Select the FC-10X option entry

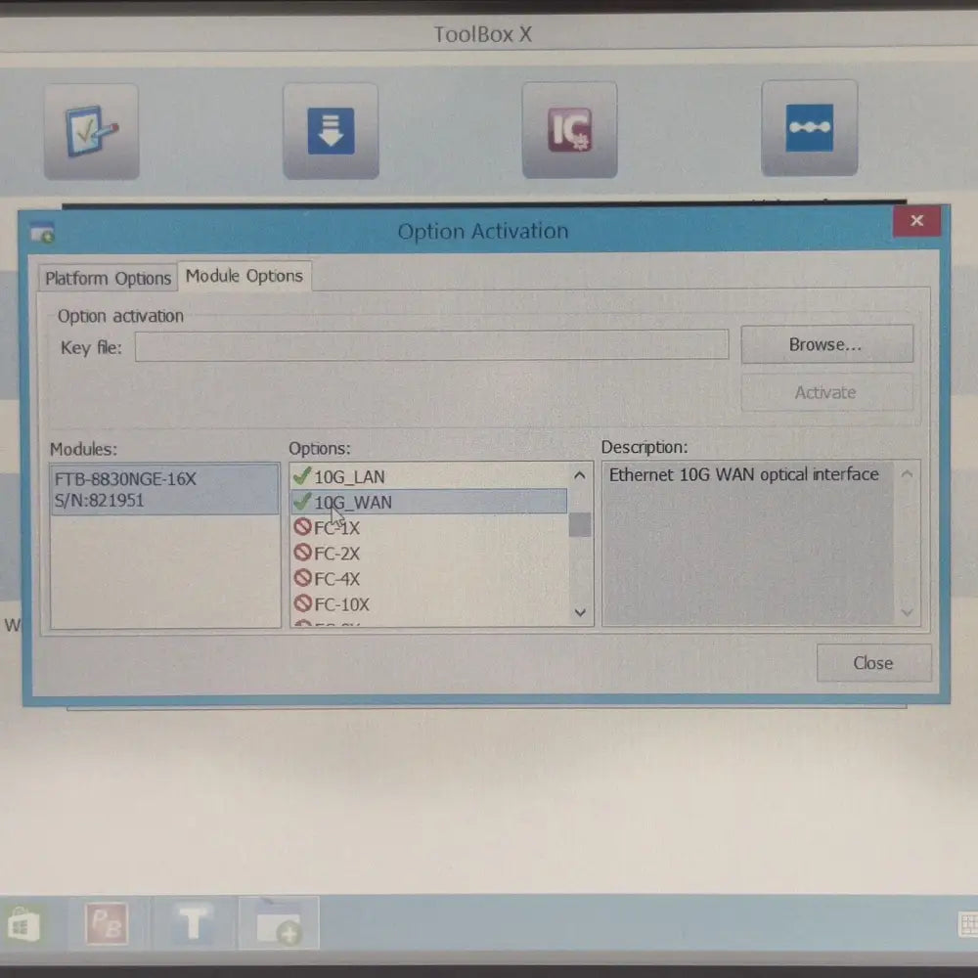[x=341, y=604]
